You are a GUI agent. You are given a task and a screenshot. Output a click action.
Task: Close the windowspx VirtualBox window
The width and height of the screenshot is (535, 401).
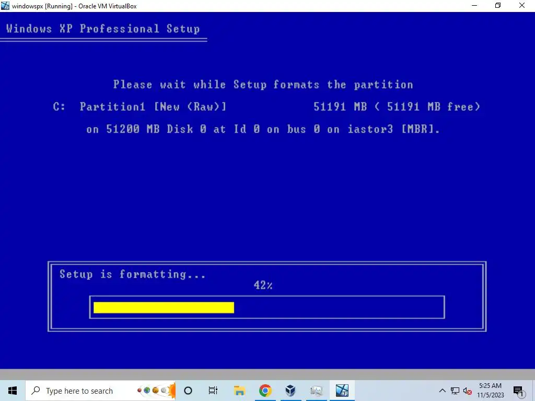[x=522, y=5]
